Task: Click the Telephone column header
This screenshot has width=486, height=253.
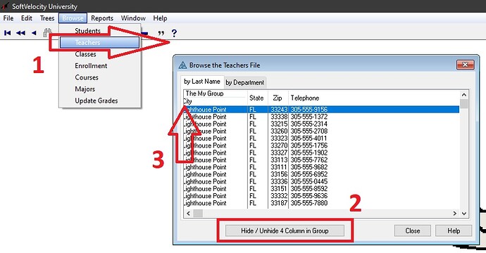Action: tap(305, 98)
